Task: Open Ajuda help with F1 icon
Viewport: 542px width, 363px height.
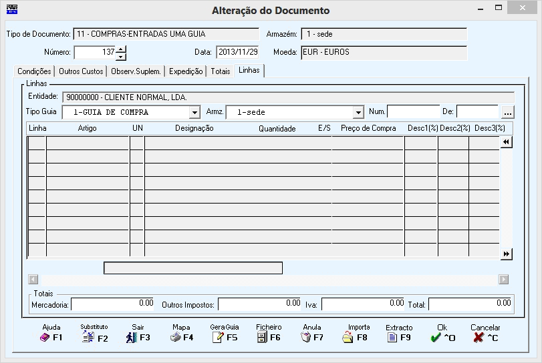Action: [x=45, y=338]
